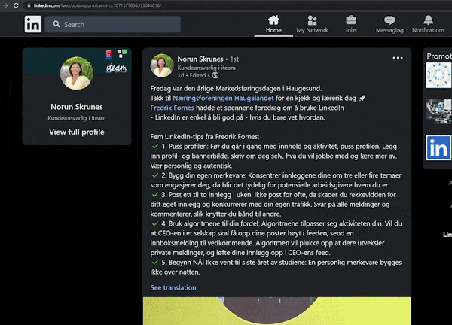The height and width of the screenshot is (325, 452).
Task: Click See translation
Action: point(173,287)
